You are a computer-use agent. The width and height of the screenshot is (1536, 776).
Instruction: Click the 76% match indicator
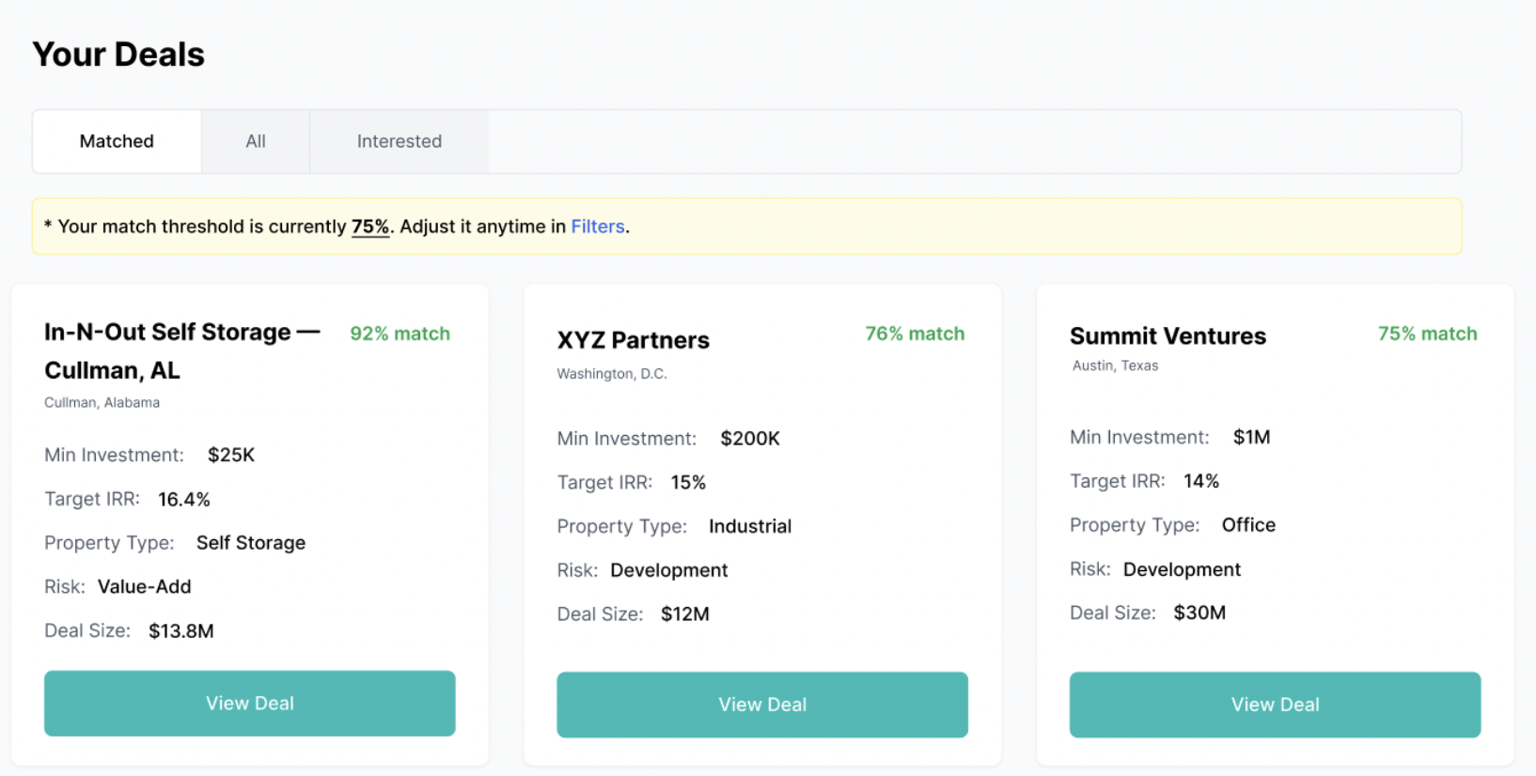[915, 333]
